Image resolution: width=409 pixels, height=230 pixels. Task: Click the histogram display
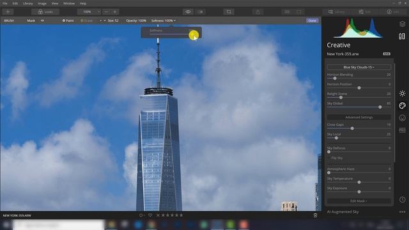point(358,28)
